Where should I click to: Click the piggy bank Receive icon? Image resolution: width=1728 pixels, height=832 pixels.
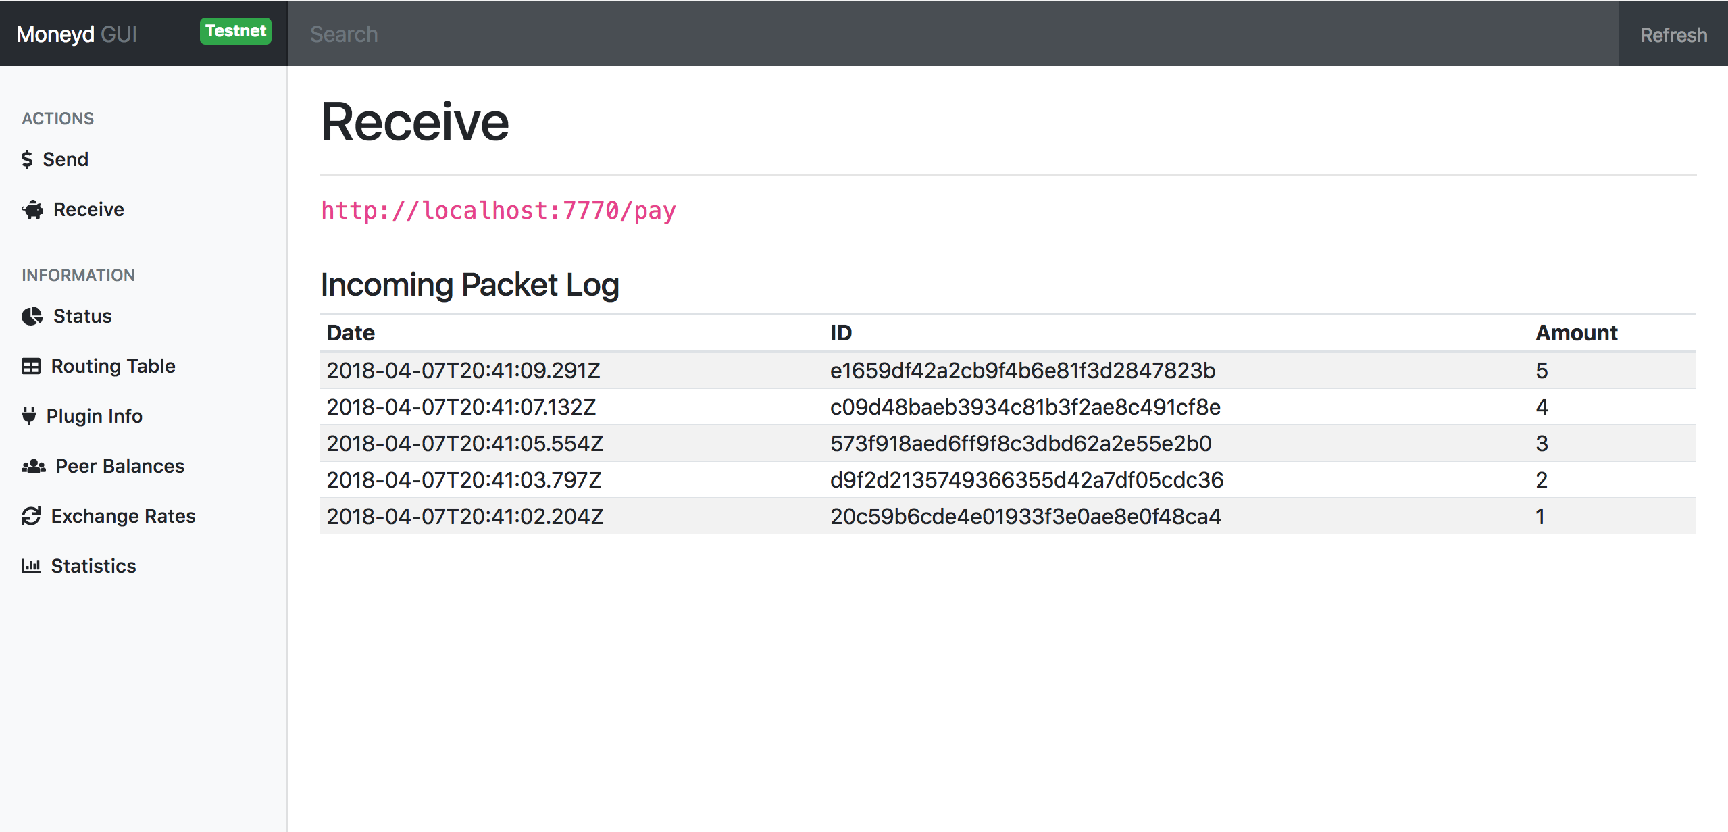pyautogui.click(x=32, y=210)
